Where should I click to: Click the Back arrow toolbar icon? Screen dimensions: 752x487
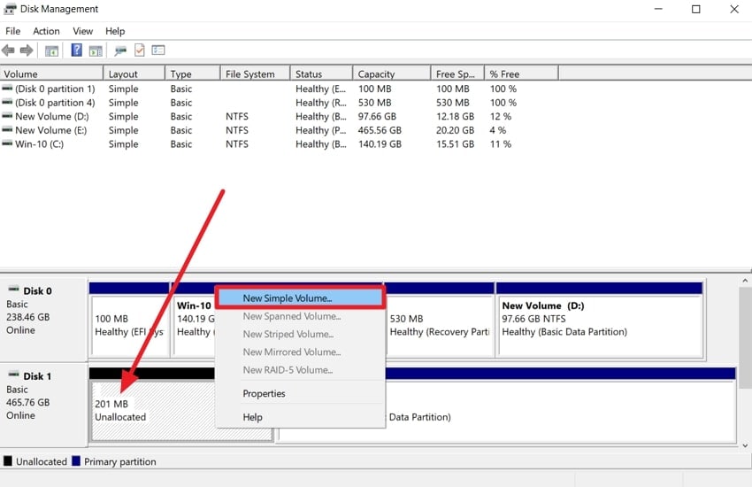click(x=8, y=50)
